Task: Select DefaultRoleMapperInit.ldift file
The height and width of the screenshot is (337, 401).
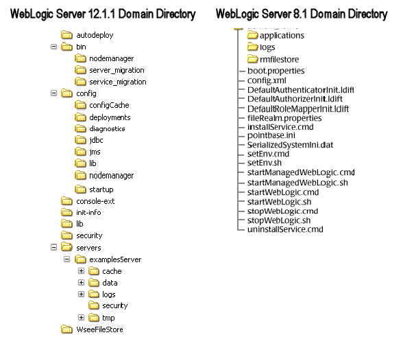Action: click(298, 109)
